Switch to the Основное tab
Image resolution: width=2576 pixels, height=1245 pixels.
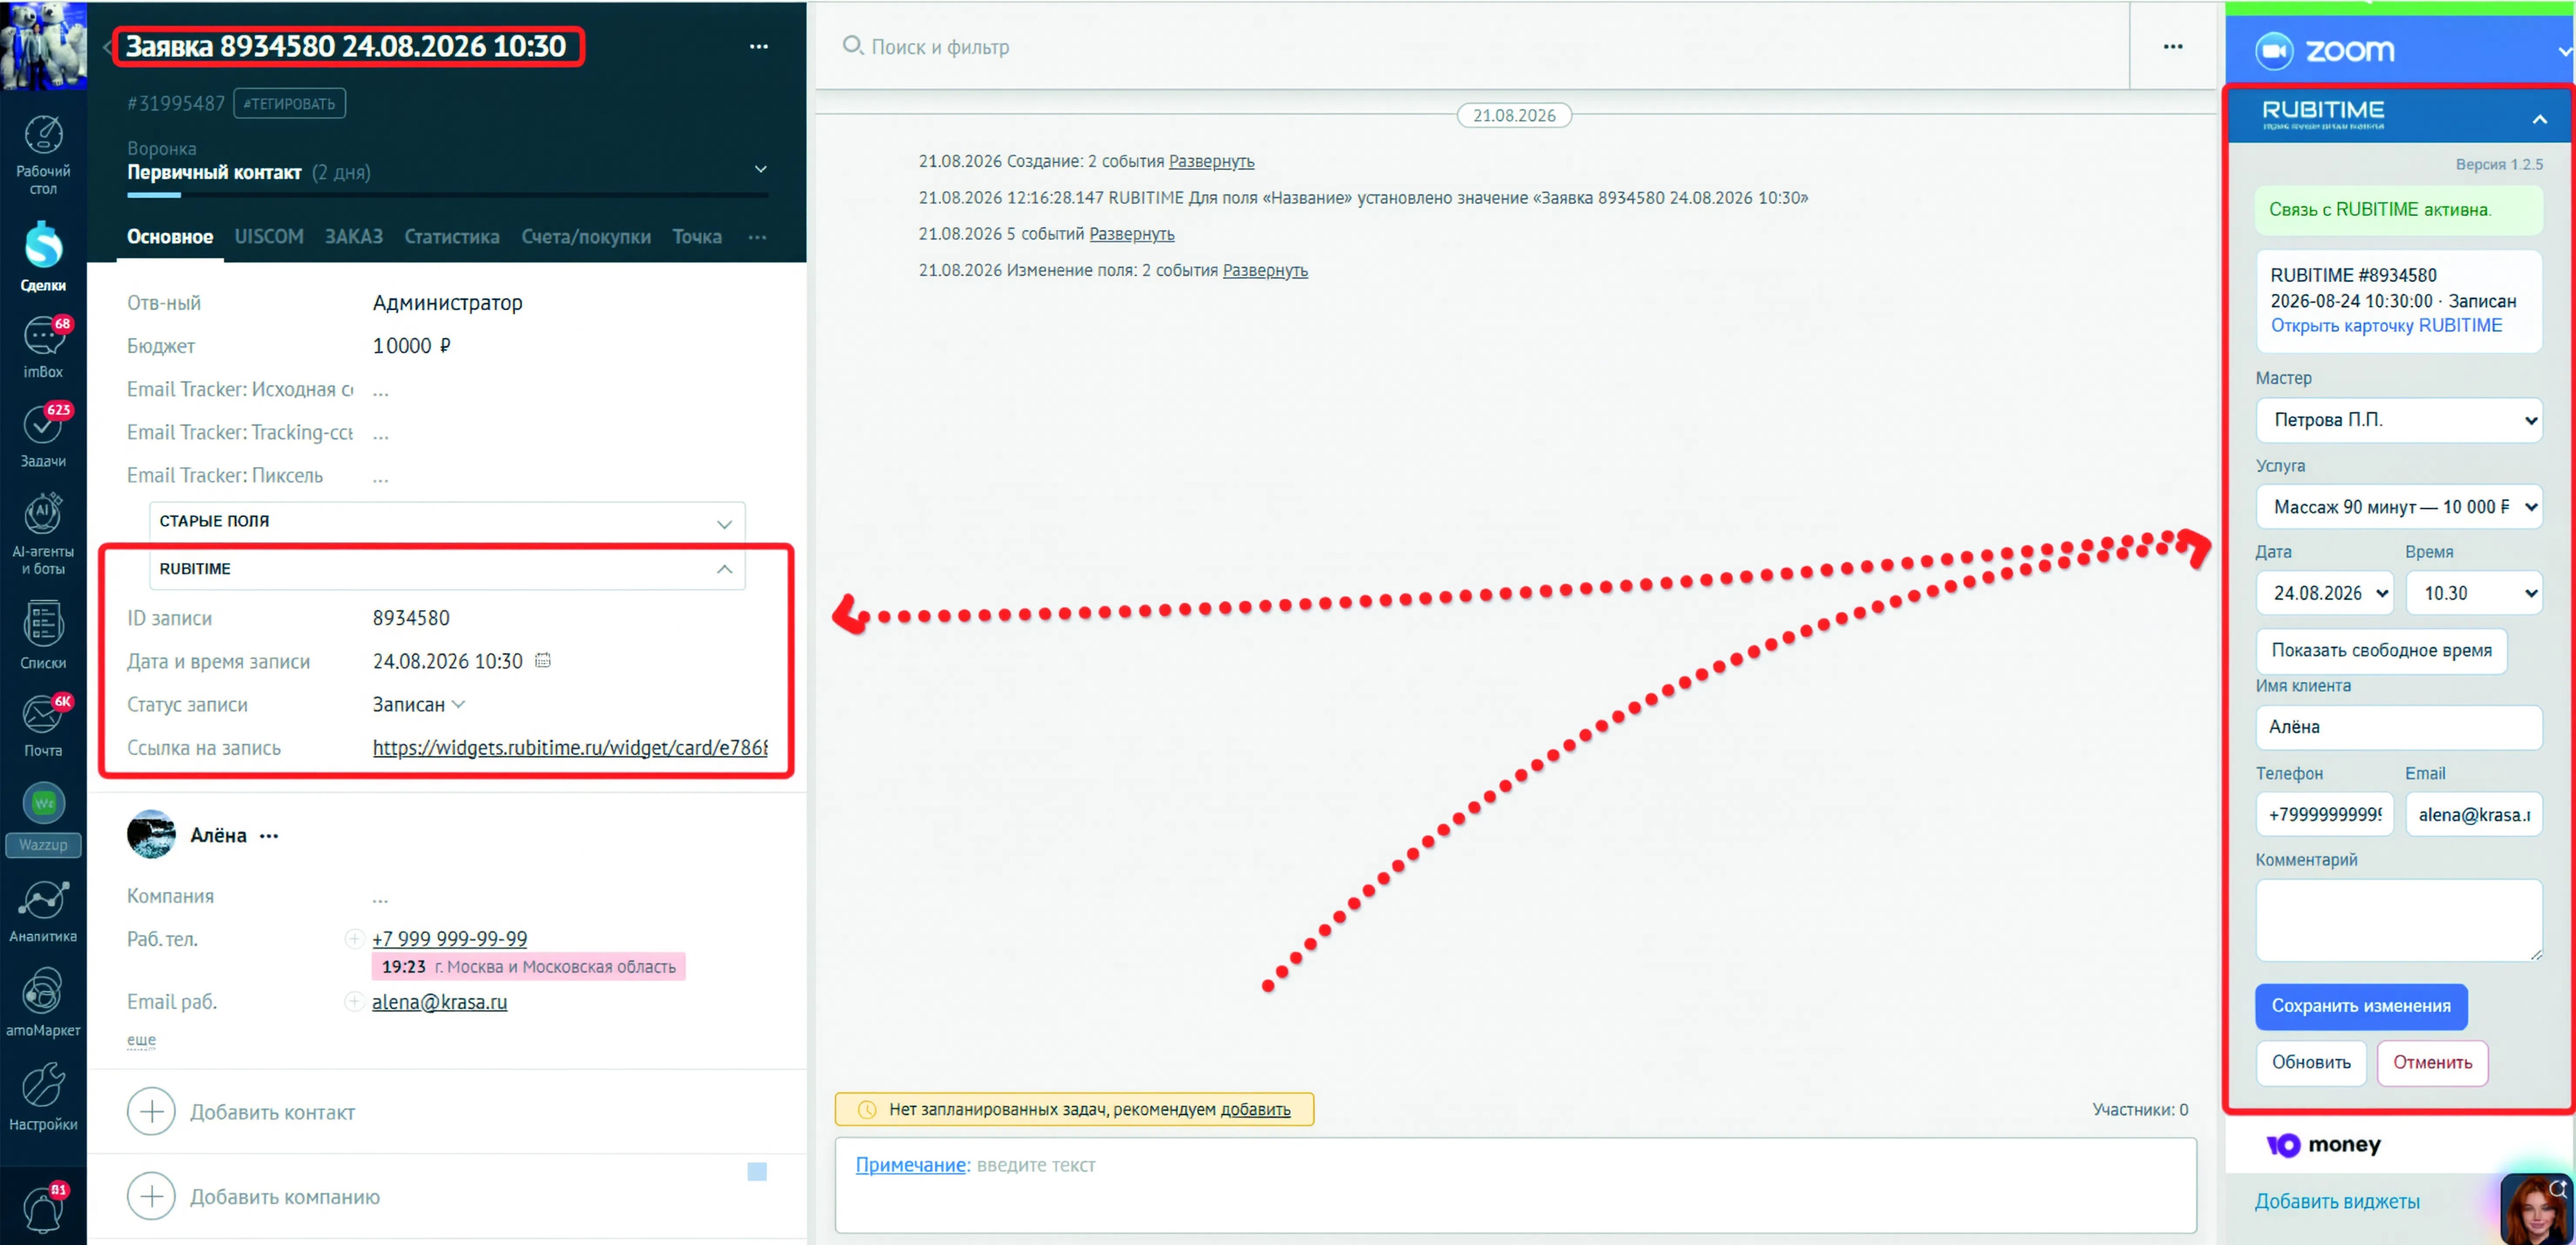coord(170,237)
